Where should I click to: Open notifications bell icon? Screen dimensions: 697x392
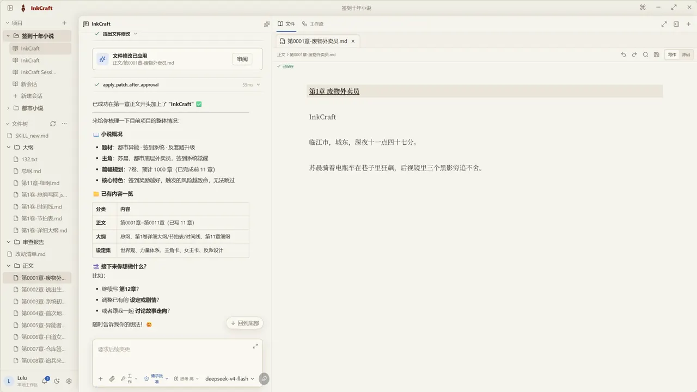[x=45, y=381]
